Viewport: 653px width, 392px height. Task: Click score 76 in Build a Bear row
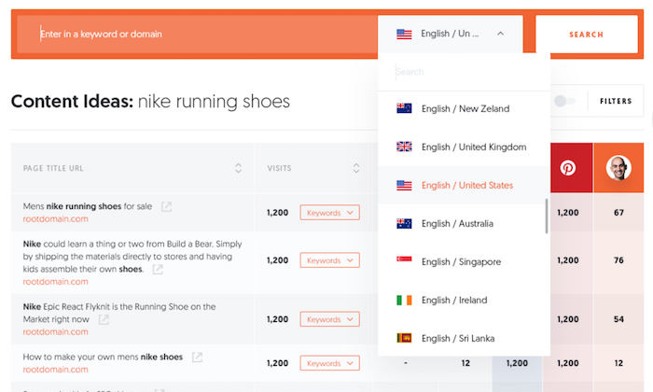tap(618, 260)
